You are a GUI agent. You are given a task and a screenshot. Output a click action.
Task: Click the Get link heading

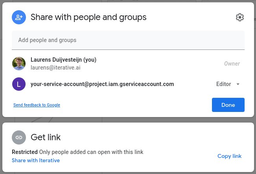point(46,137)
